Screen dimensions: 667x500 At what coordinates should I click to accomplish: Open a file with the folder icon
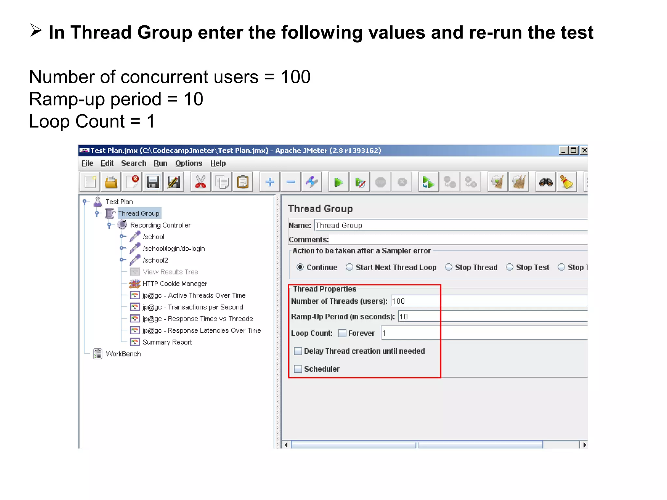111,182
